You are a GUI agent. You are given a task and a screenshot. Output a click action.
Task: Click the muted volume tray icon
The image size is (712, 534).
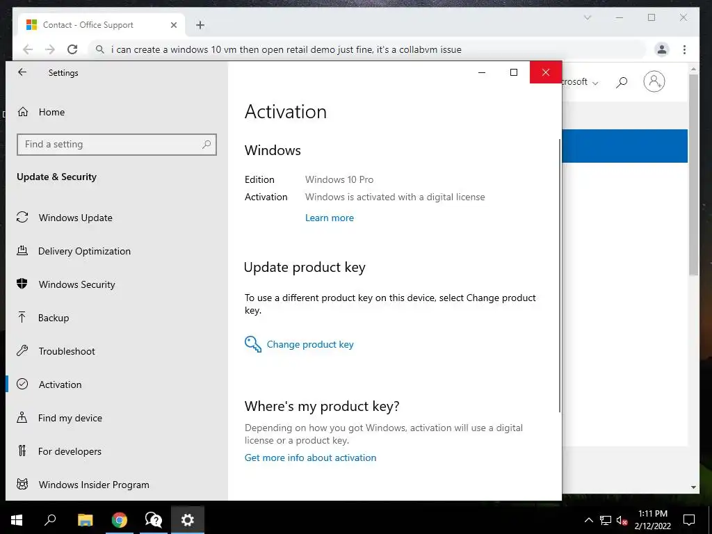622,520
